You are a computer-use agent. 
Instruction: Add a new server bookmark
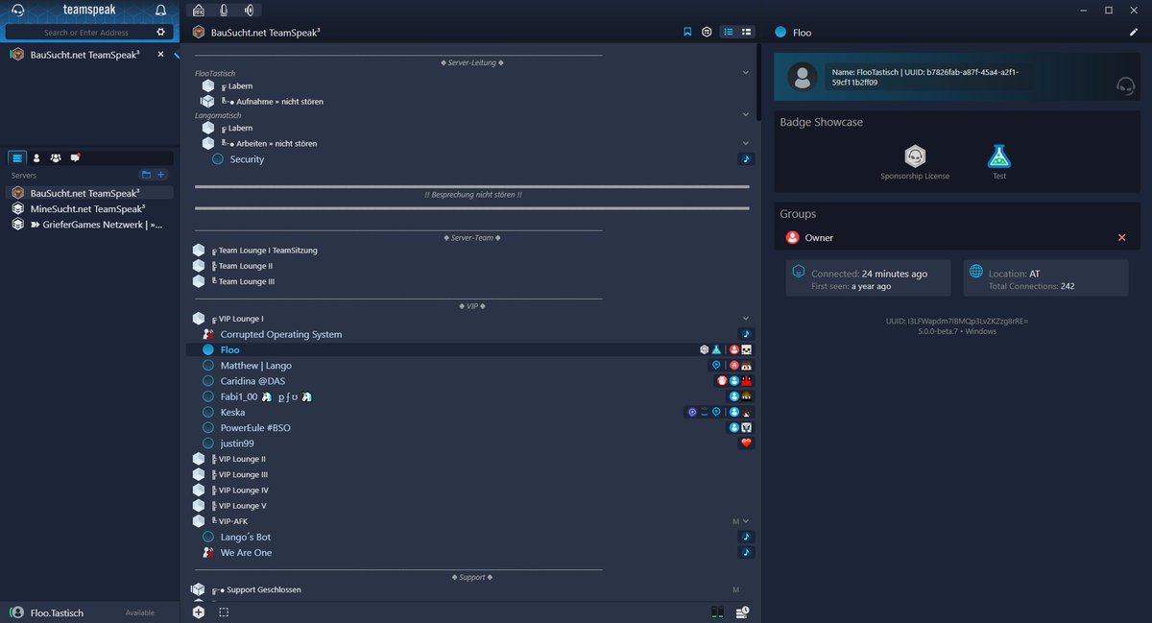point(161,175)
